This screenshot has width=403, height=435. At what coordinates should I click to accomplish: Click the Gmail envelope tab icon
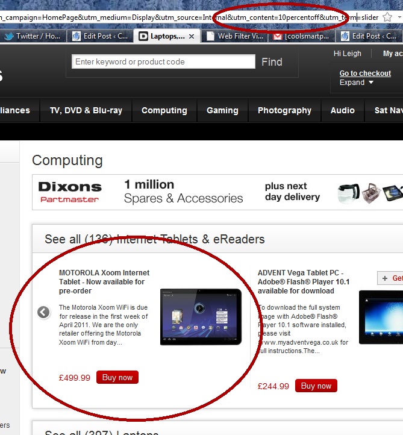click(x=278, y=36)
